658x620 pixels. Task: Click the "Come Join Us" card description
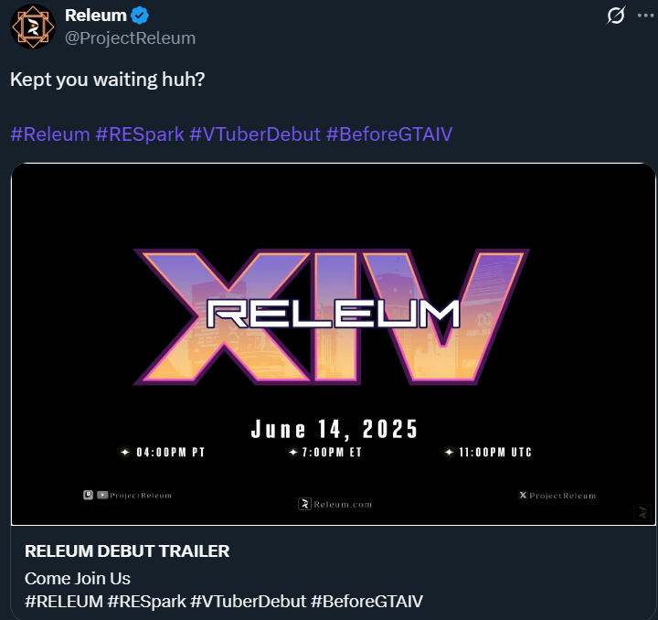pos(78,578)
